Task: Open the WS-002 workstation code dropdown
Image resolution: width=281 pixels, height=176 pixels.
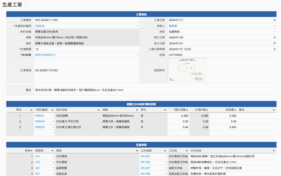Action: [166, 162]
